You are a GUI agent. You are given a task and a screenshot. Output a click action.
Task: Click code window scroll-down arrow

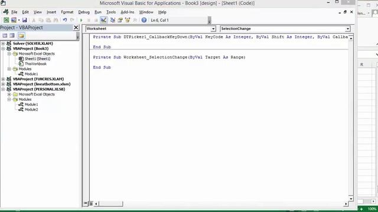click(x=351, y=199)
